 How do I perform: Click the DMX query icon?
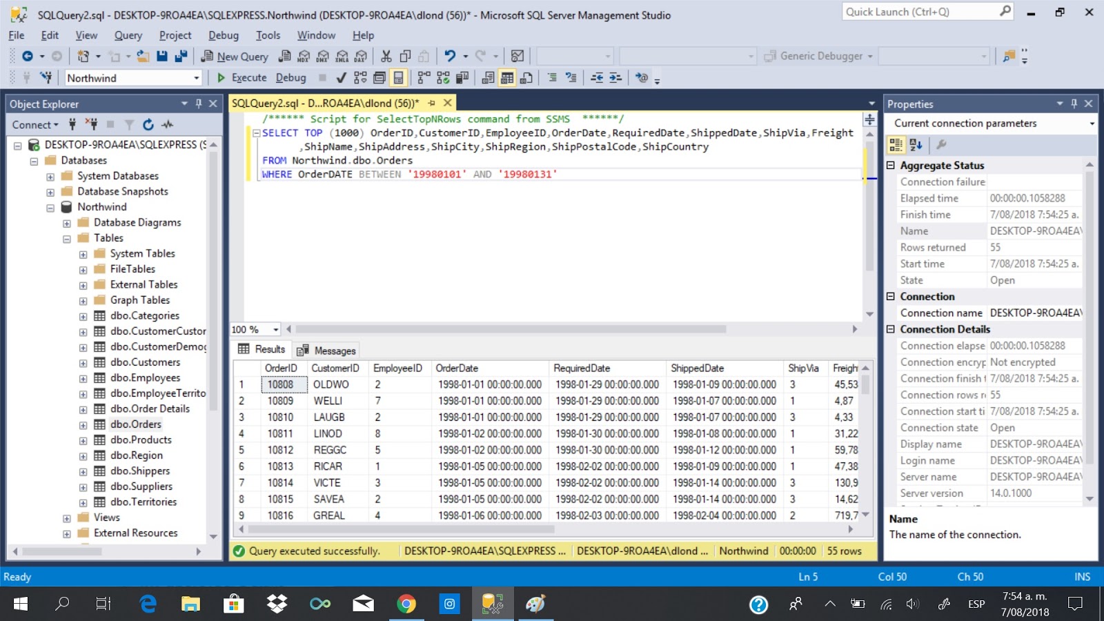coord(322,57)
